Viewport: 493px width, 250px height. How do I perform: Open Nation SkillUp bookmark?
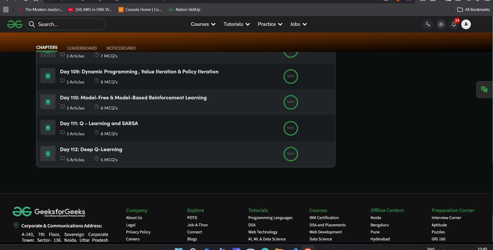click(x=184, y=9)
